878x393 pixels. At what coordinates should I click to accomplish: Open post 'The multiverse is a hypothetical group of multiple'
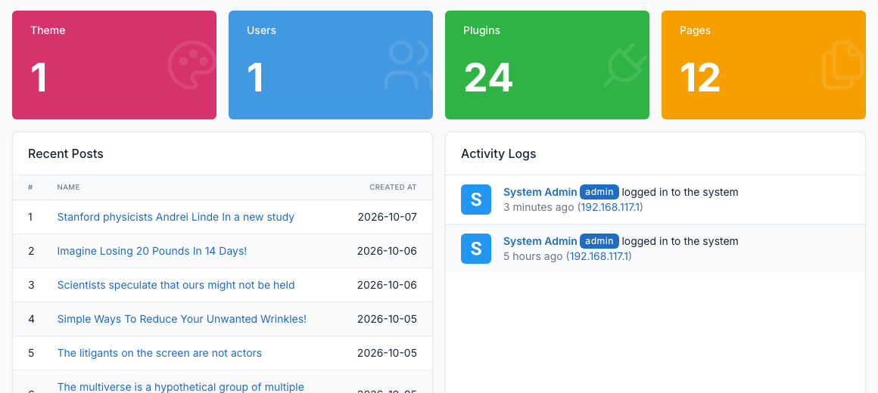pos(180,387)
